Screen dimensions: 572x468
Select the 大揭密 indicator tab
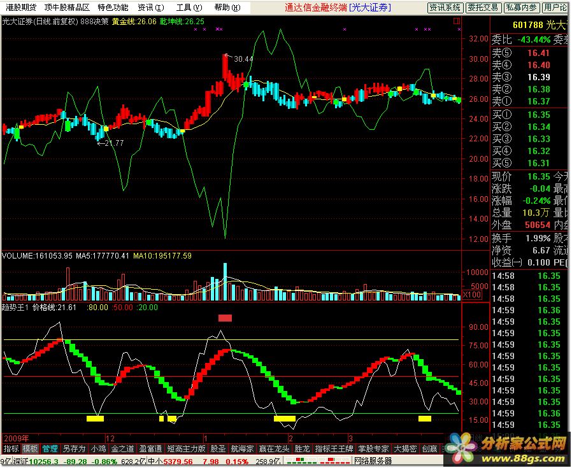click(405, 449)
